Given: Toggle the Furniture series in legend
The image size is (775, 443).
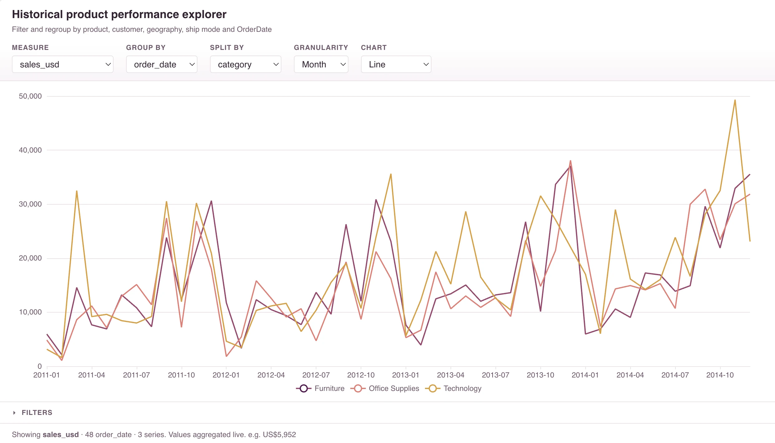Looking at the screenshot, I should 320,388.
